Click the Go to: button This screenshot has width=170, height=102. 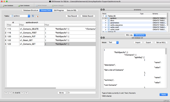tap(62, 93)
